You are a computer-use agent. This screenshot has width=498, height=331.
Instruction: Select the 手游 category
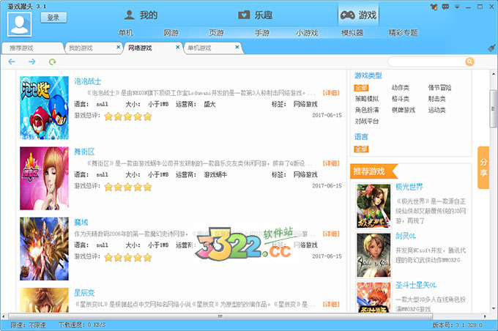click(262, 33)
